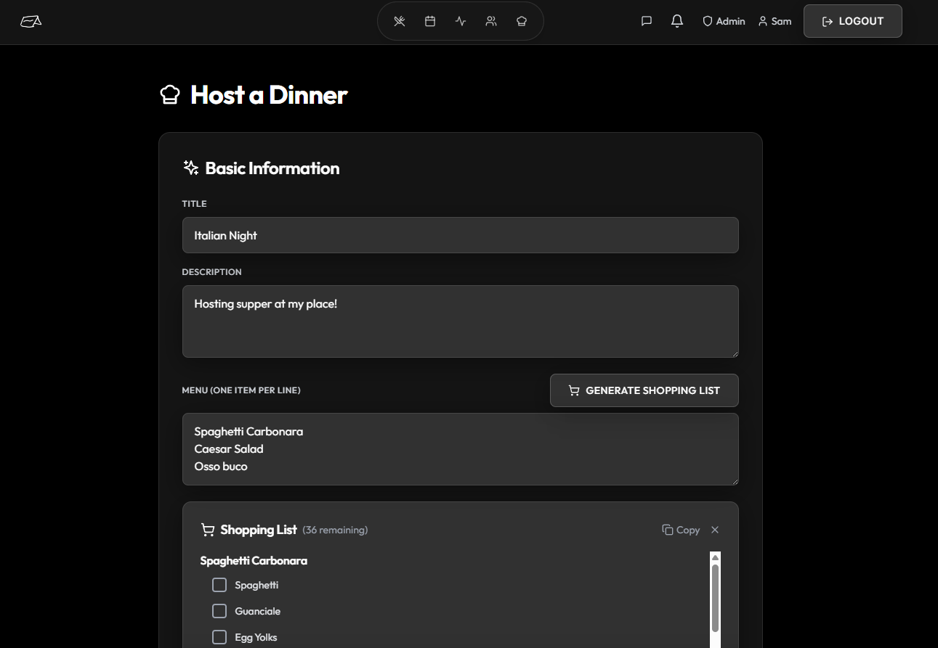The width and height of the screenshot is (938, 648).
Task: Open the messages chat bubble icon
Action: (647, 21)
